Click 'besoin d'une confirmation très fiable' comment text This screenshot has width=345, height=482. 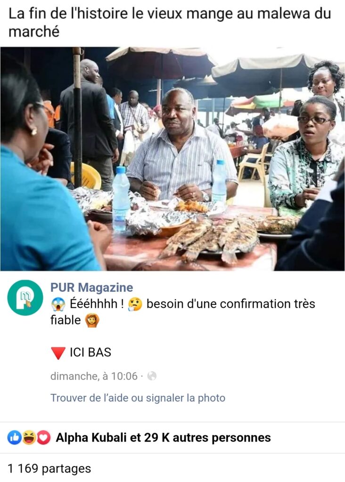coord(183,312)
